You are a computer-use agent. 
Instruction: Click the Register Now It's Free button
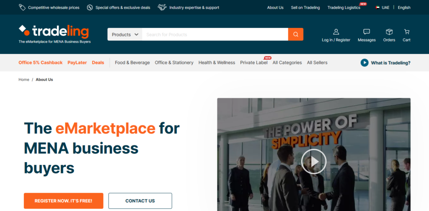[x=64, y=201]
